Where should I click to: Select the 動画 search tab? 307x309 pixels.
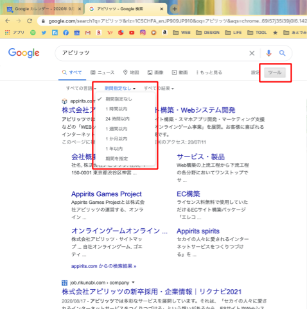[x=180, y=72]
